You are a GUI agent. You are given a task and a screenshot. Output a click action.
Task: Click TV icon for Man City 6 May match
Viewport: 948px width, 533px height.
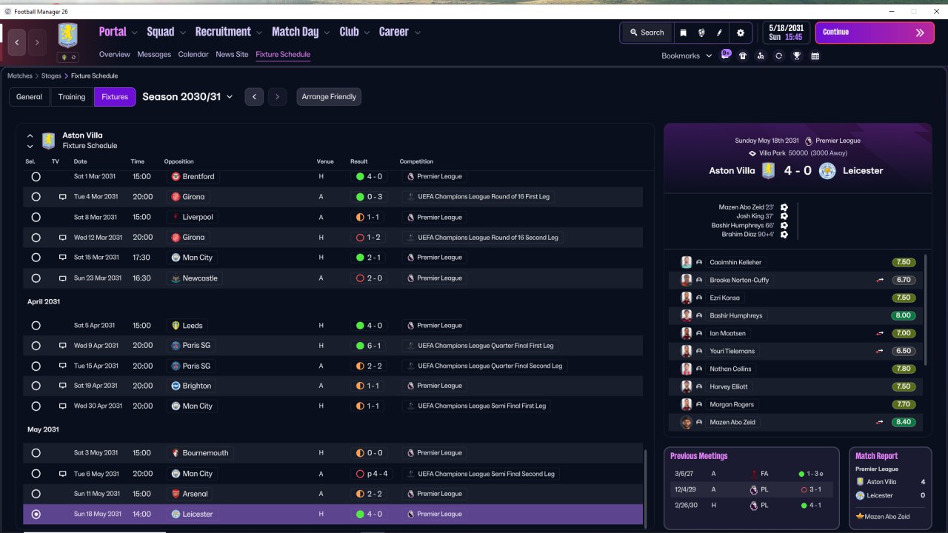coord(63,474)
